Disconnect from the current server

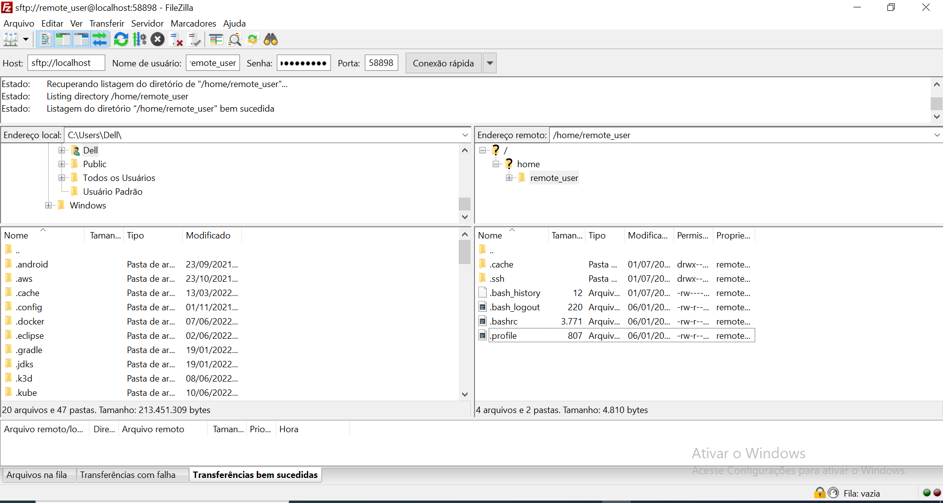[176, 39]
